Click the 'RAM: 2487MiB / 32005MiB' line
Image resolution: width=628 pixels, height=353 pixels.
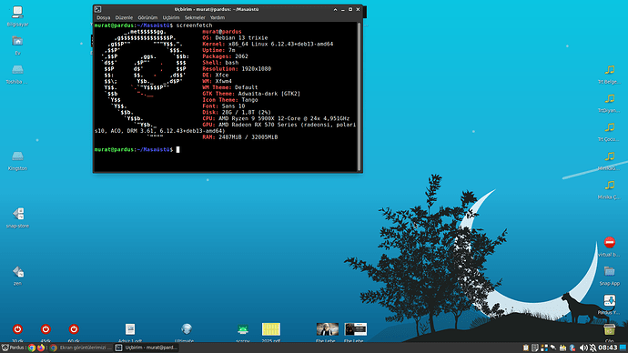(x=240, y=136)
